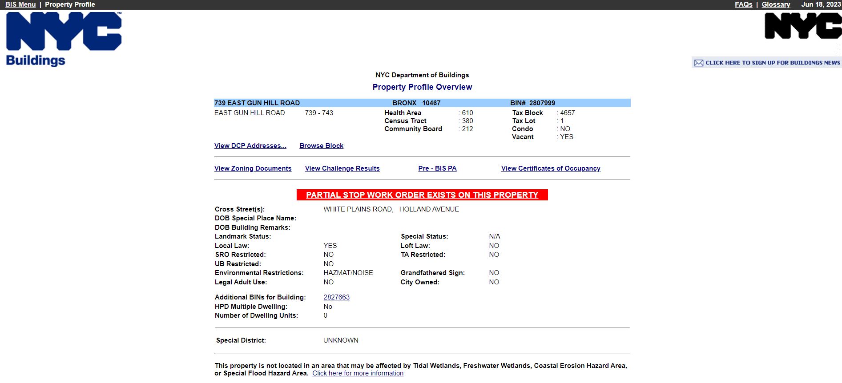Click HOLLAND AVENUE cross street
The image size is (842, 383).
click(429, 209)
